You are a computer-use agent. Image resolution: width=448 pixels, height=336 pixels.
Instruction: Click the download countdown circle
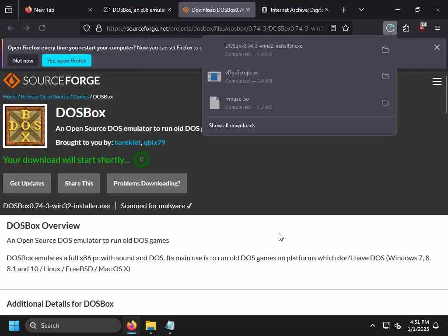pyautogui.click(x=141, y=159)
